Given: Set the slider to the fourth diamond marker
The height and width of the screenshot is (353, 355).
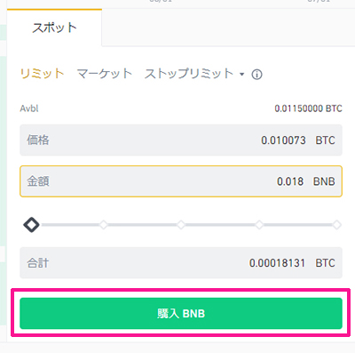Looking at the screenshot, I should coord(259,225).
